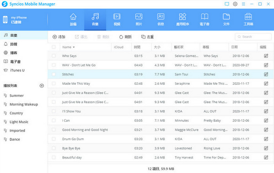
Task: Open settings gear in title bar
Action: [x=235, y=4]
